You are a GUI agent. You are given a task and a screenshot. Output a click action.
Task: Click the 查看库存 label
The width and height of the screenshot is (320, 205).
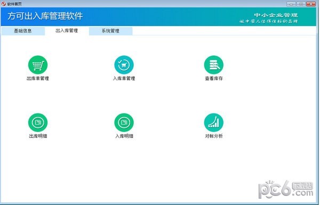[214, 78]
